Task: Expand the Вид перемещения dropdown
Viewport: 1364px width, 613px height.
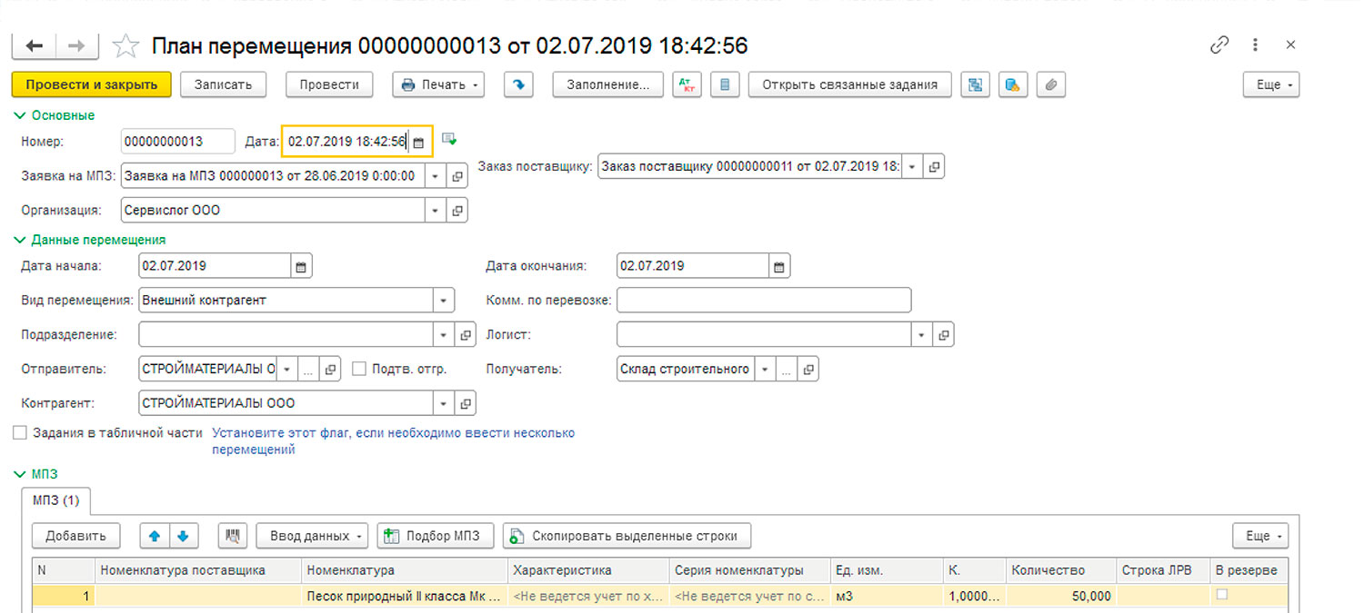Action: point(443,301)
